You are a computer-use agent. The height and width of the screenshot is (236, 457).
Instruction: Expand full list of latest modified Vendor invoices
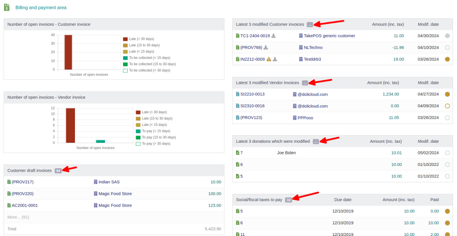pos(305,83)
